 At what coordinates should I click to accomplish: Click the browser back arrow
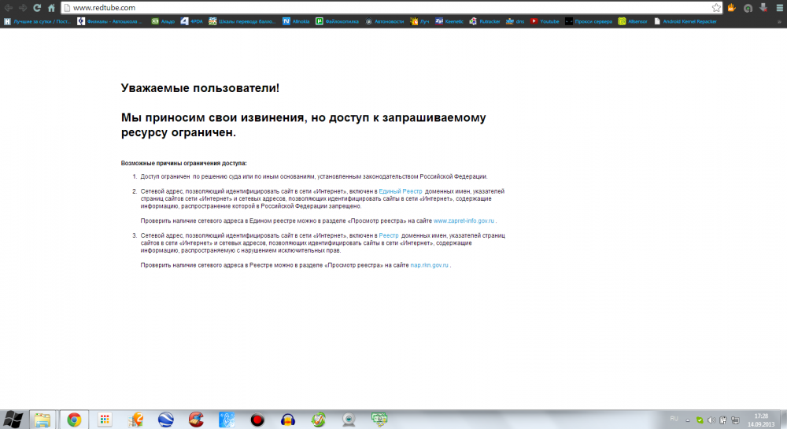point(8,7)
